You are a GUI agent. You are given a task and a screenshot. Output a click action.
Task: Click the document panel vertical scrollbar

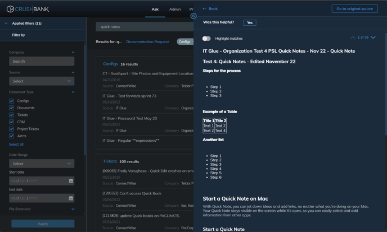tap(386, 83)
